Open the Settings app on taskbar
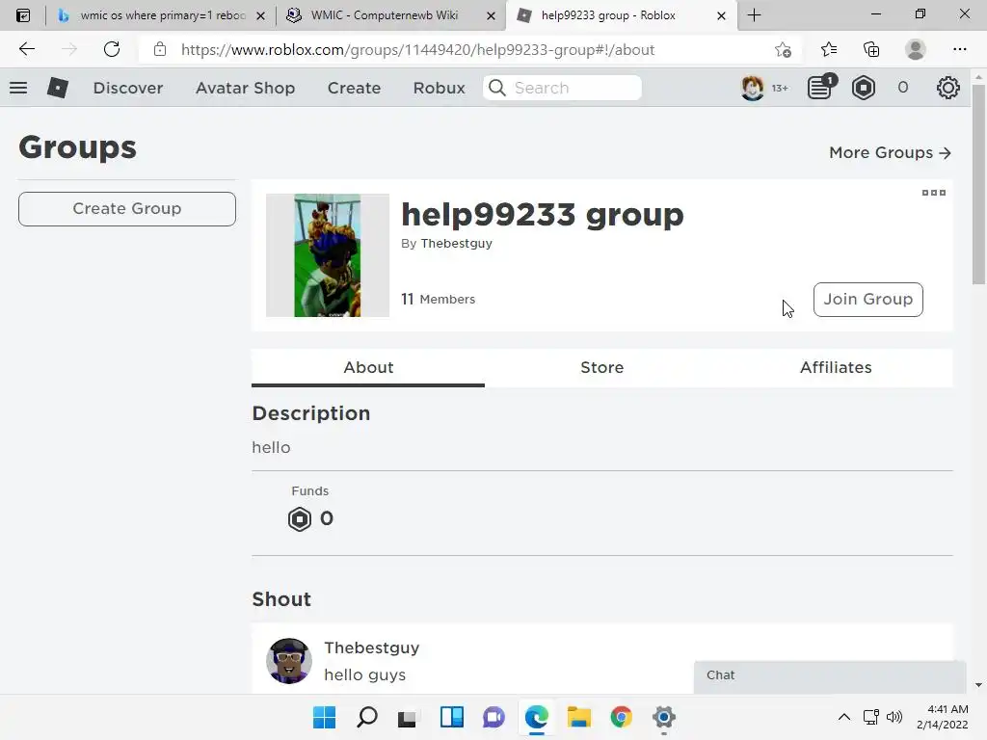Image resolution: width=987 pixels, height=740 pixels. pyautogui.click(x=663, y=717)
